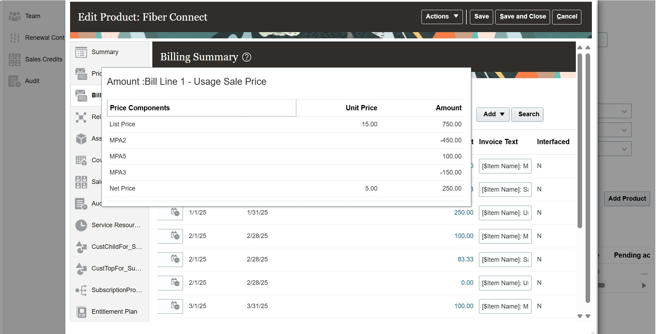Open the 100.00 amount link for 3/1/25

[x=464, y=306]
